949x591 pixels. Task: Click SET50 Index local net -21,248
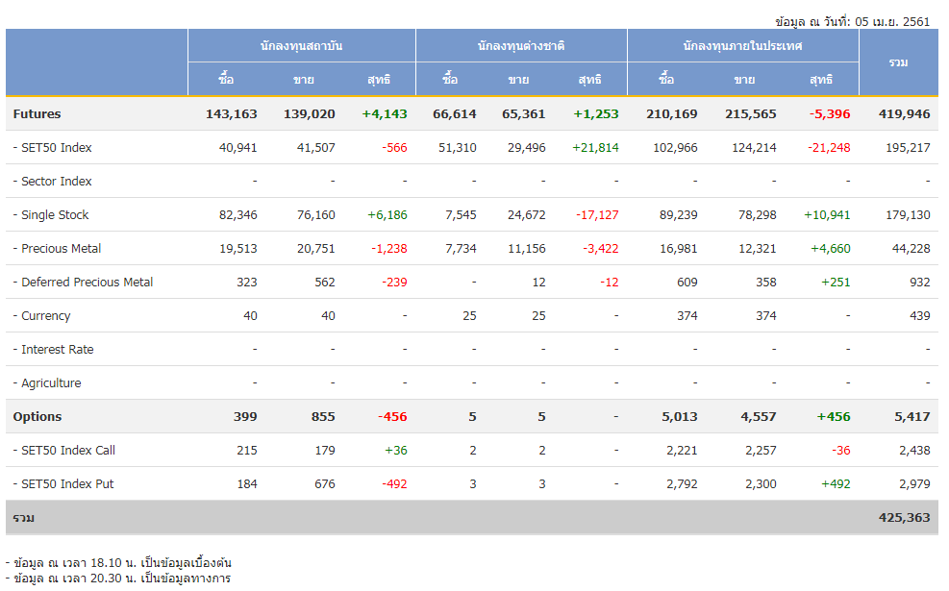point(829,148)
